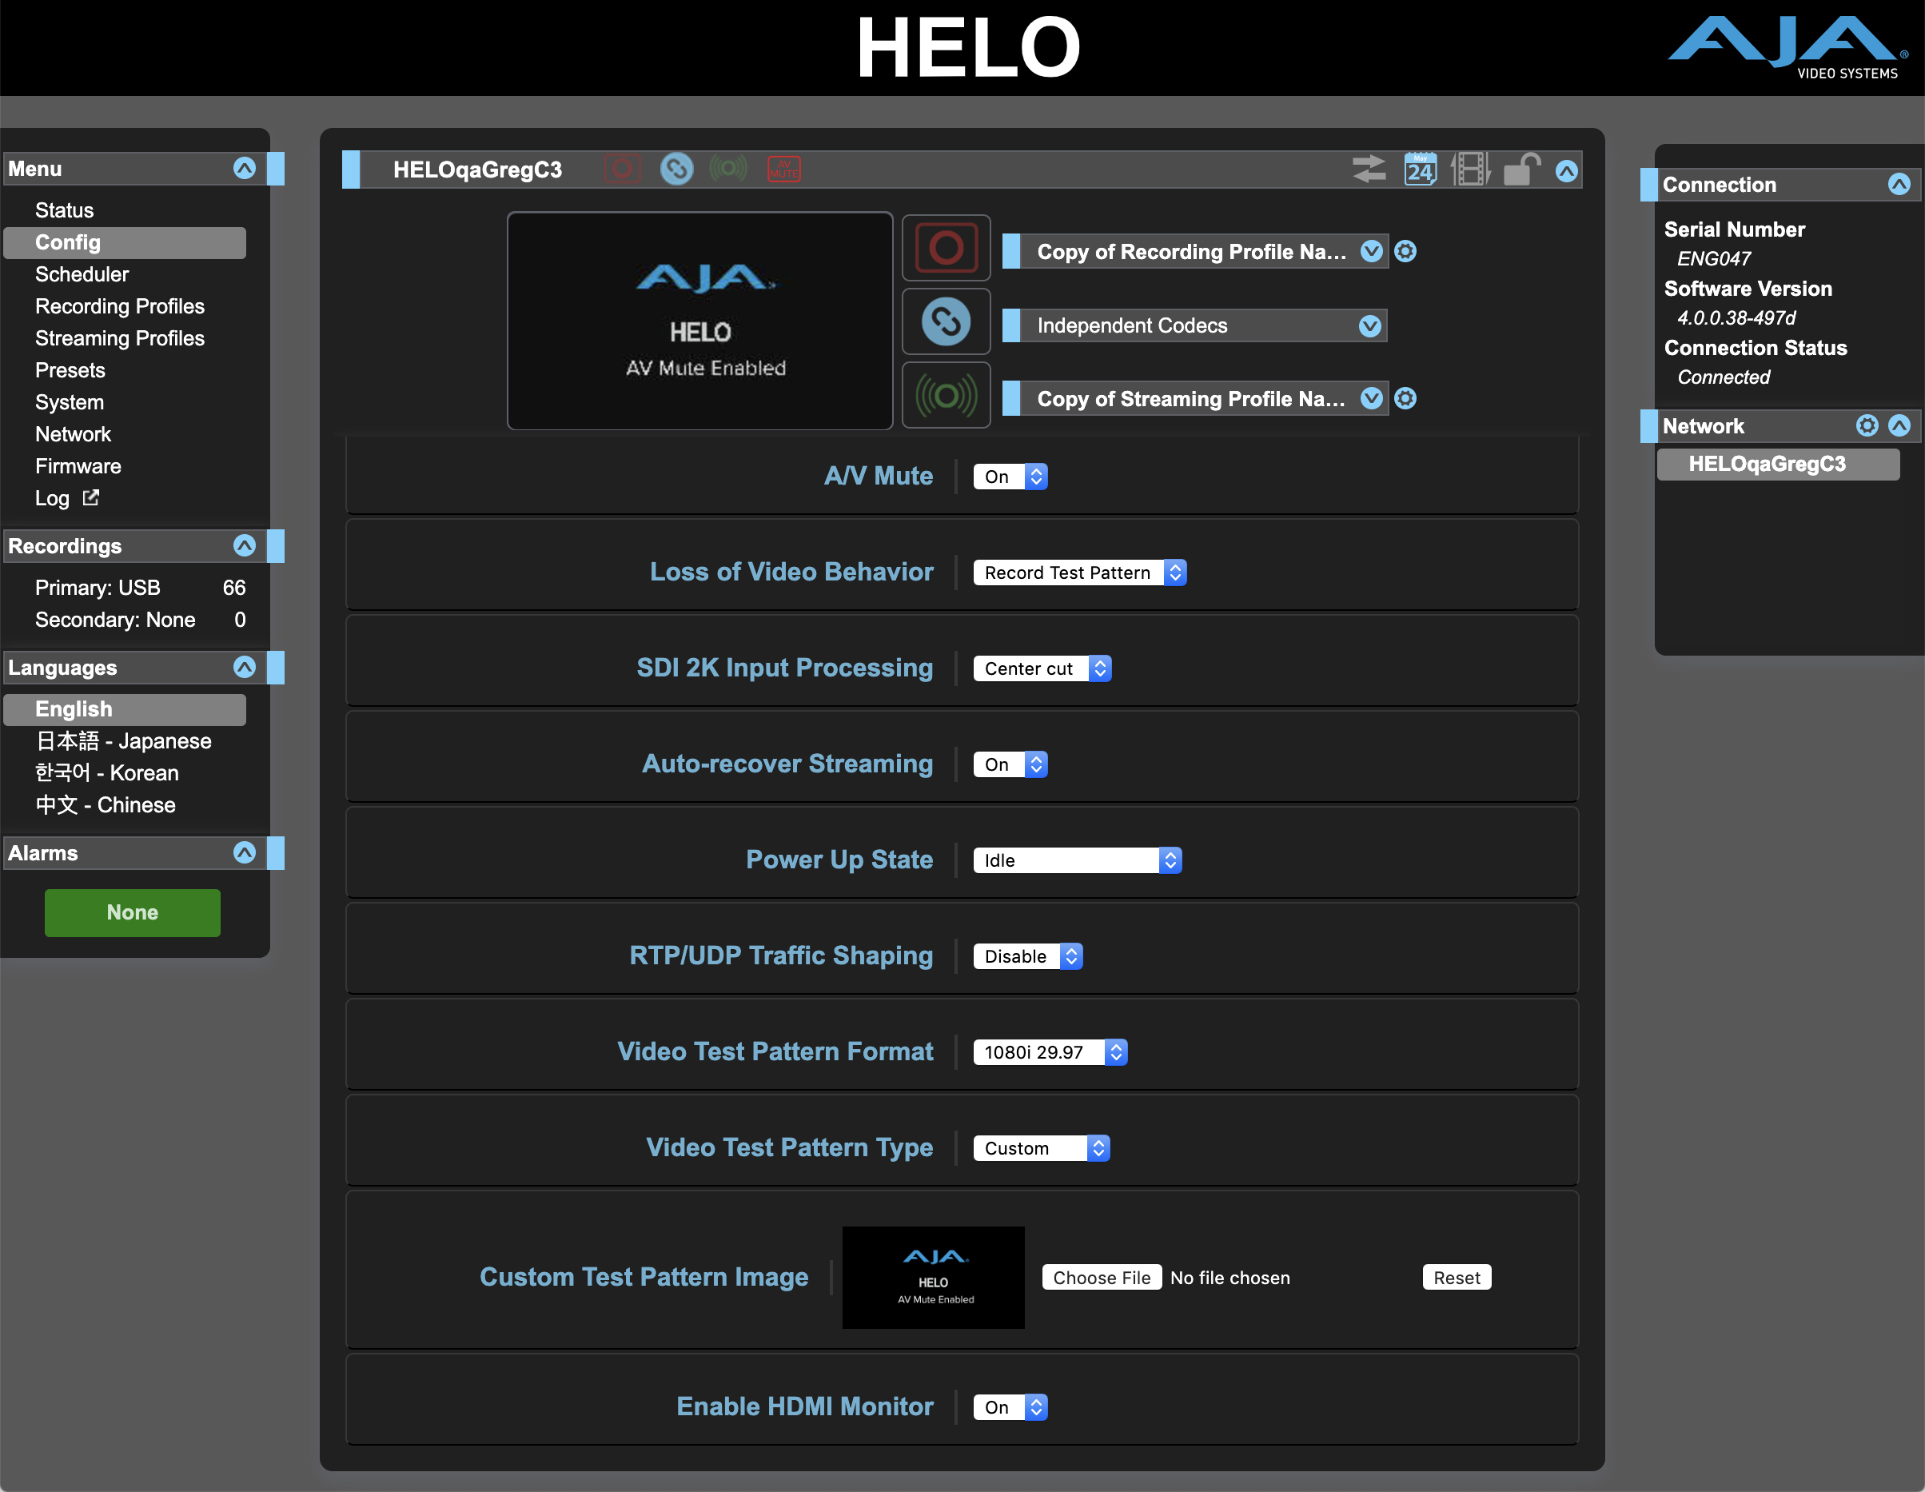Open Video Test Pattern Format dropdown
The image size is (1925, 1492).
click(x=1050, y=1052)
